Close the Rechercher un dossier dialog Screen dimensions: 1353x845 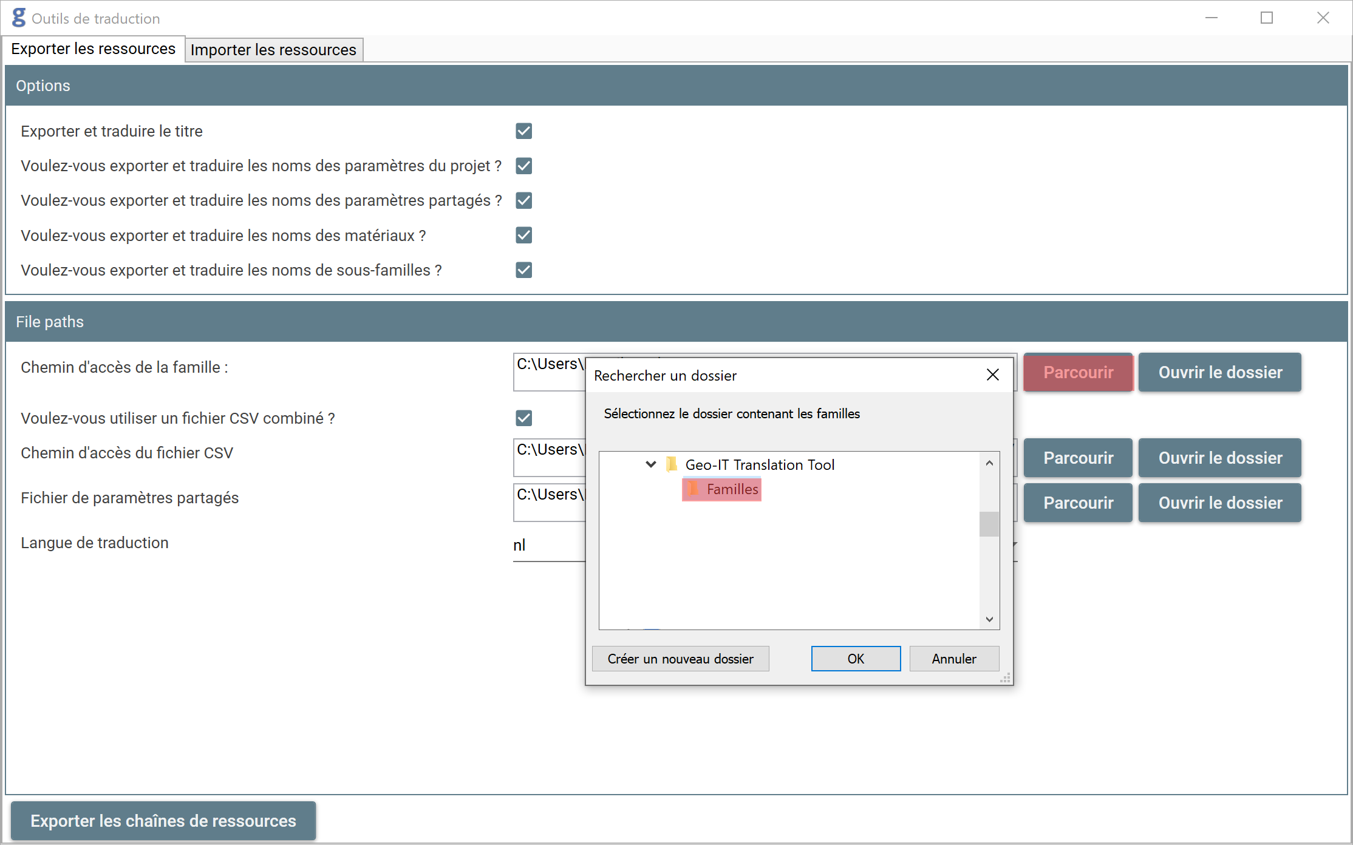pos(992,375)
